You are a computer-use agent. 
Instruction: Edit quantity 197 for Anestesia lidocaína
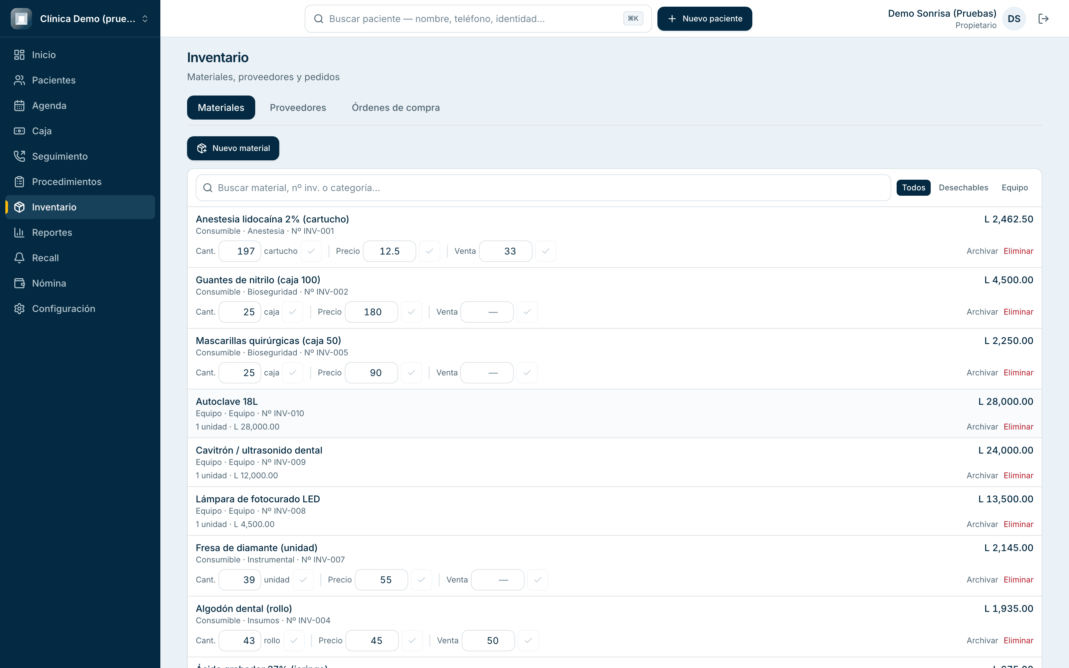[x=240, y=251]
